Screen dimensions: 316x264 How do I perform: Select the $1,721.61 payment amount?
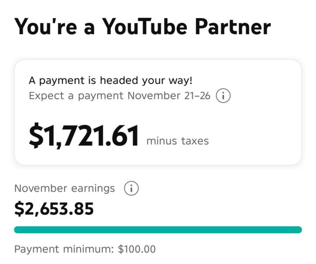[84, 136]
